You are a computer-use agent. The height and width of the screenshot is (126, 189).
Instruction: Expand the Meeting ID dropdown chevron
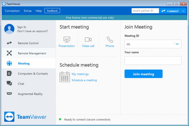pyautogui.click(x=177, y=44)
